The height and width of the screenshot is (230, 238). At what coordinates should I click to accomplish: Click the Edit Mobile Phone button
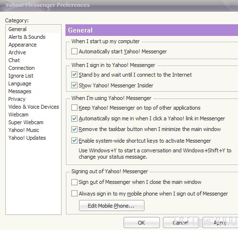pyautogui.click(x=111, y=206)
